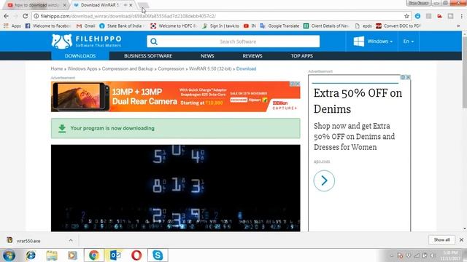467x262 pixels.
Task: Open the Convert DOC to PDF bookmark
Action: tap(398, 26)
